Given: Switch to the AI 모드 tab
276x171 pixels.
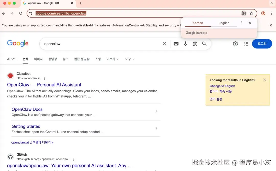Looking at the screenshot, I should tap(12, 59).
